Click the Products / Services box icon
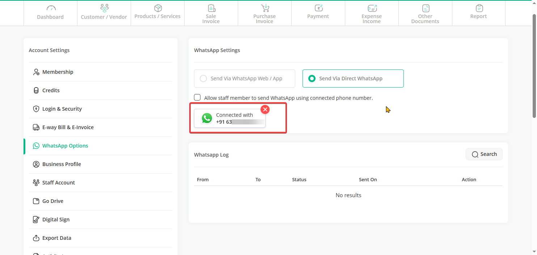The width and height of the screenshot is (537, 255). click(157, 8)
